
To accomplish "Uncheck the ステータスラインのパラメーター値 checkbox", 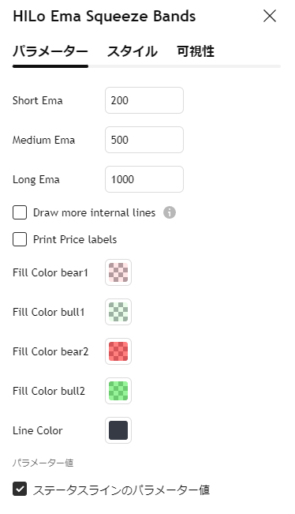I will (20, 489).
